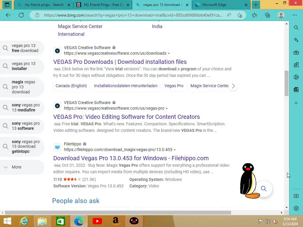Viewport: 303px width, 227px height.
Task: Open sidebar settings gear
Action: 296,208
